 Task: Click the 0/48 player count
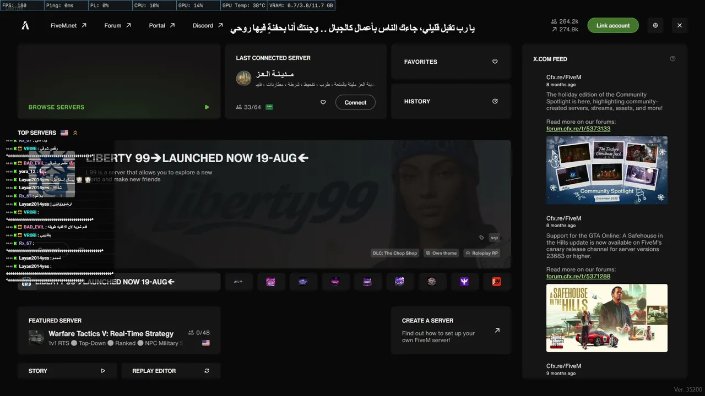pos(199,333)
